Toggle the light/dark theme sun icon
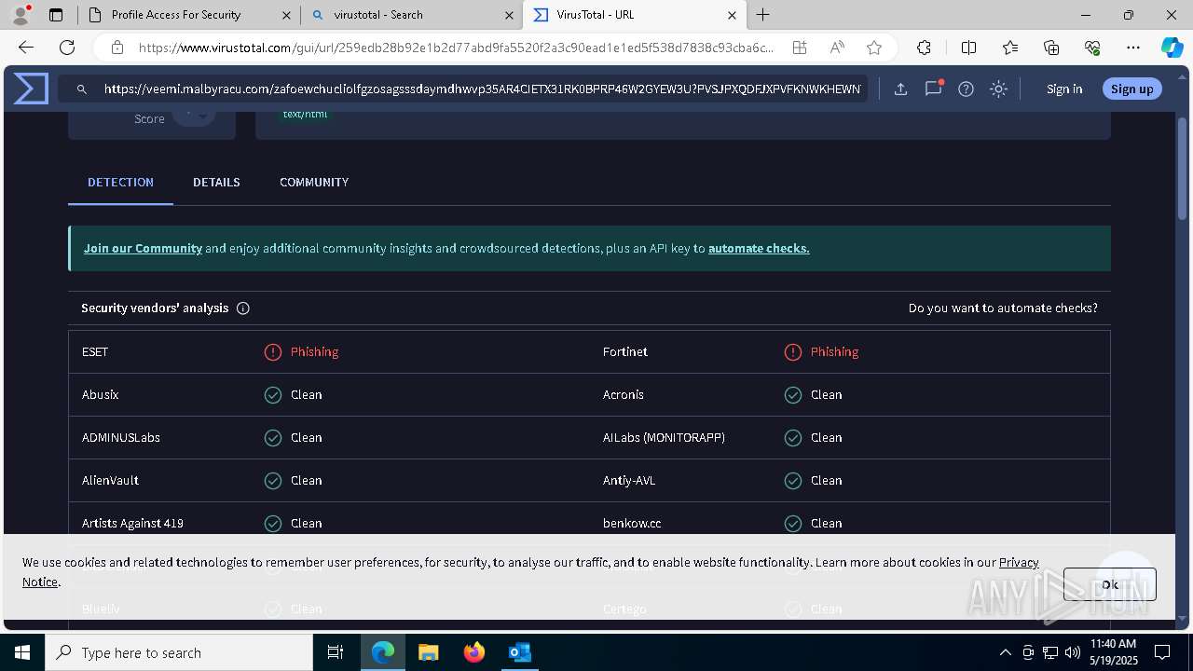This screenshot has width=1193, height=671. tap(998, 89)
